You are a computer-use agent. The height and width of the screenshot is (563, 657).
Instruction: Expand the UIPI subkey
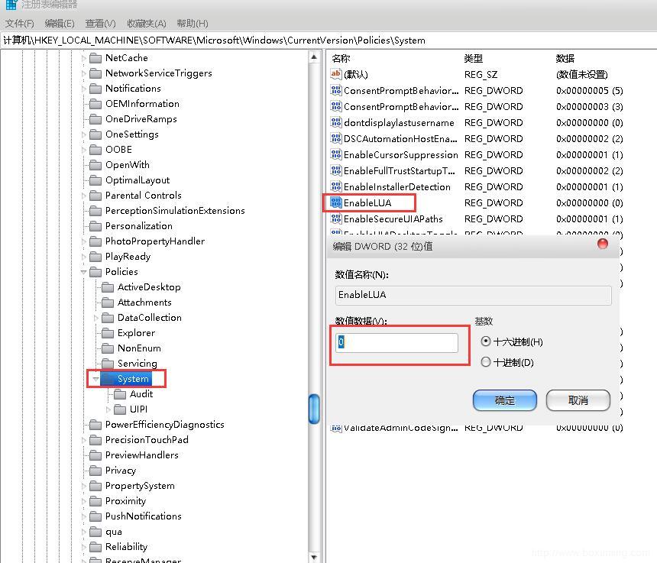[108, 409]
